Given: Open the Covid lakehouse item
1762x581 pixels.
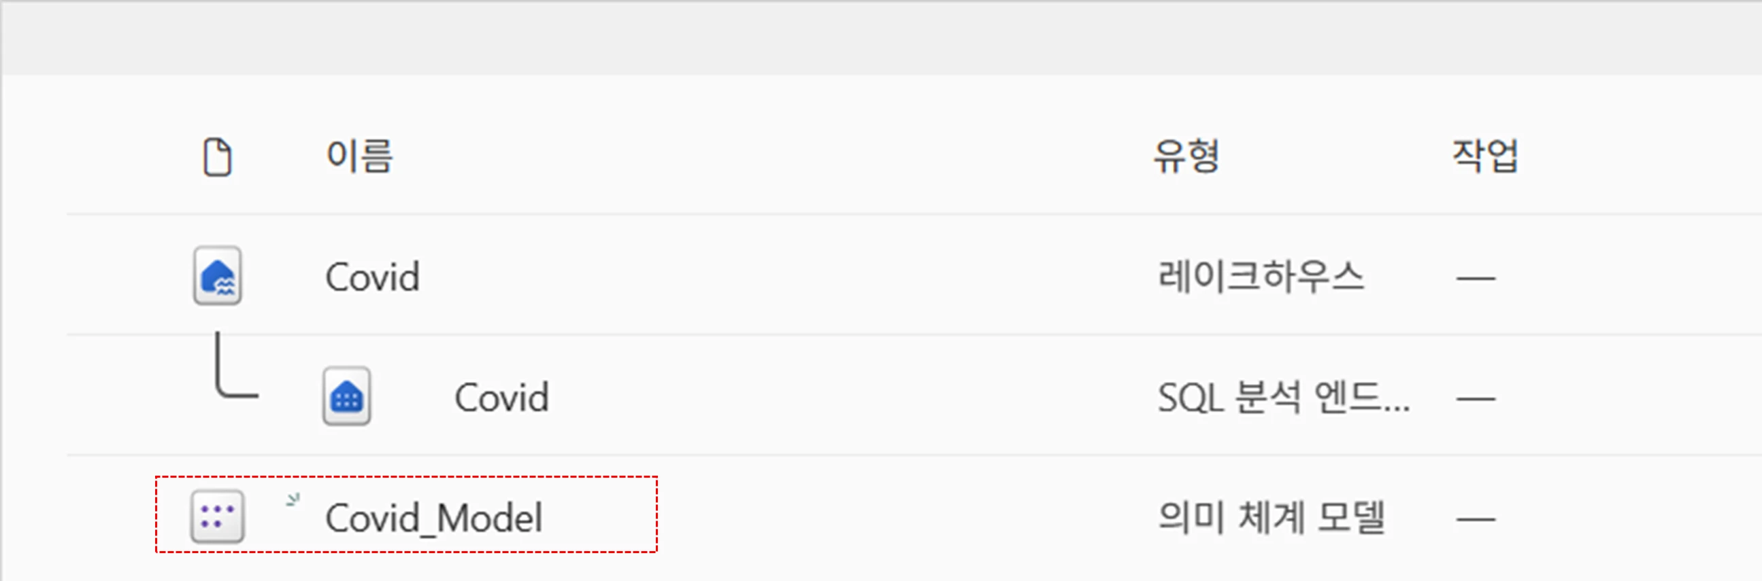Looking at the screenshot, I should pos(372,277).
